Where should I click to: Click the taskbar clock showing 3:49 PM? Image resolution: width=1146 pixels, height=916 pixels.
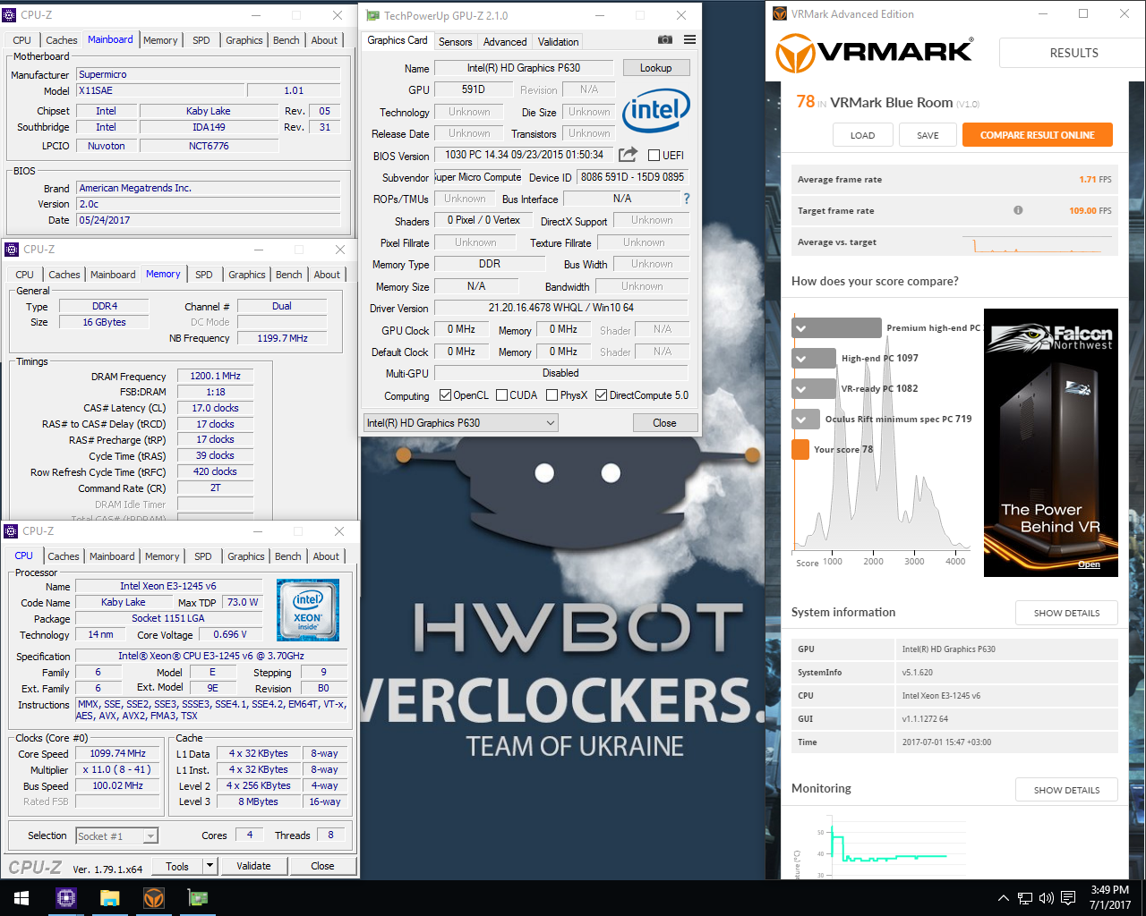(x=1109, y=897)
